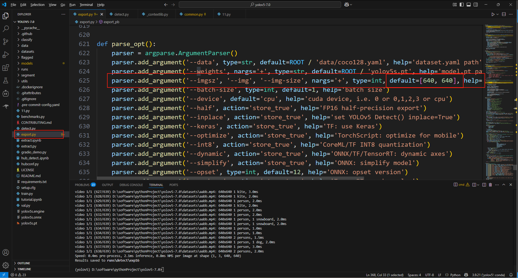The image size is (518, 278).
Task: Open the Testing view flask icon
Action: pos(6,80)
